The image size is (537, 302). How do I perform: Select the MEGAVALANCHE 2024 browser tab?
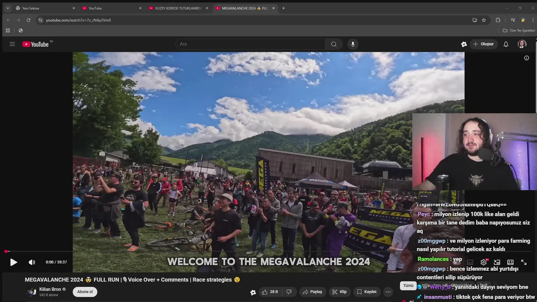tap(245, 8)
